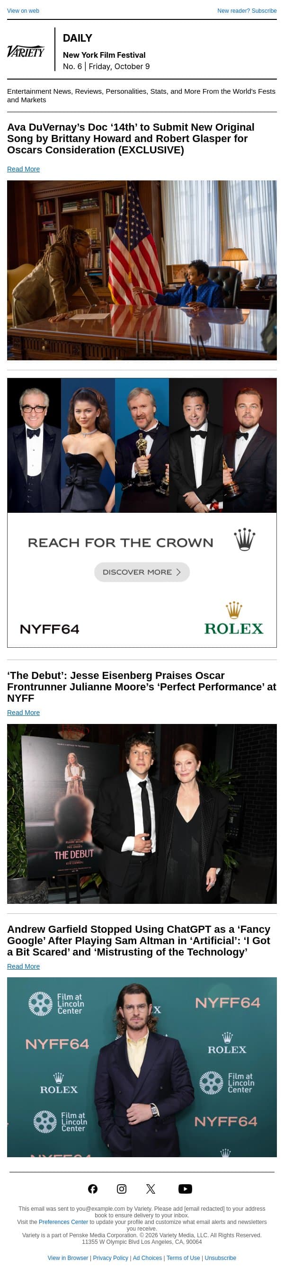Open Read More under The Debut story
Screen dimensions: 284x1286
pos(24,713)
